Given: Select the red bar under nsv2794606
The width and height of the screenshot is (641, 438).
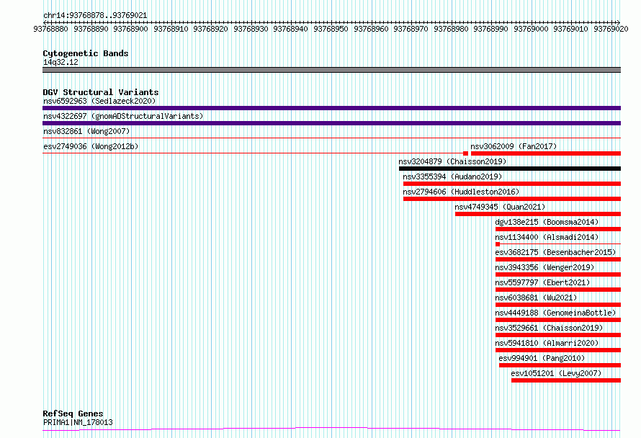Looking at the screenshot, I should (512, 199).
